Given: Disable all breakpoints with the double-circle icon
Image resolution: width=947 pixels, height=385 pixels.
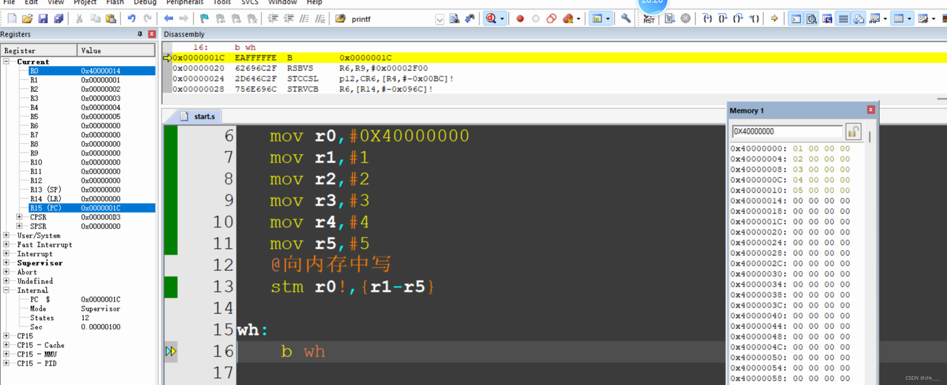Looking at the screenshot, I should [x=551, y=19].
